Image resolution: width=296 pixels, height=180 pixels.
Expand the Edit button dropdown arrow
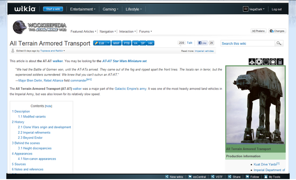(x=108, y=43)
